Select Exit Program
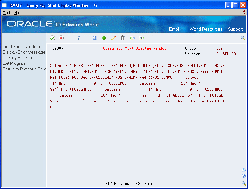Screen dimensions: 248x189 coord(14,64)
